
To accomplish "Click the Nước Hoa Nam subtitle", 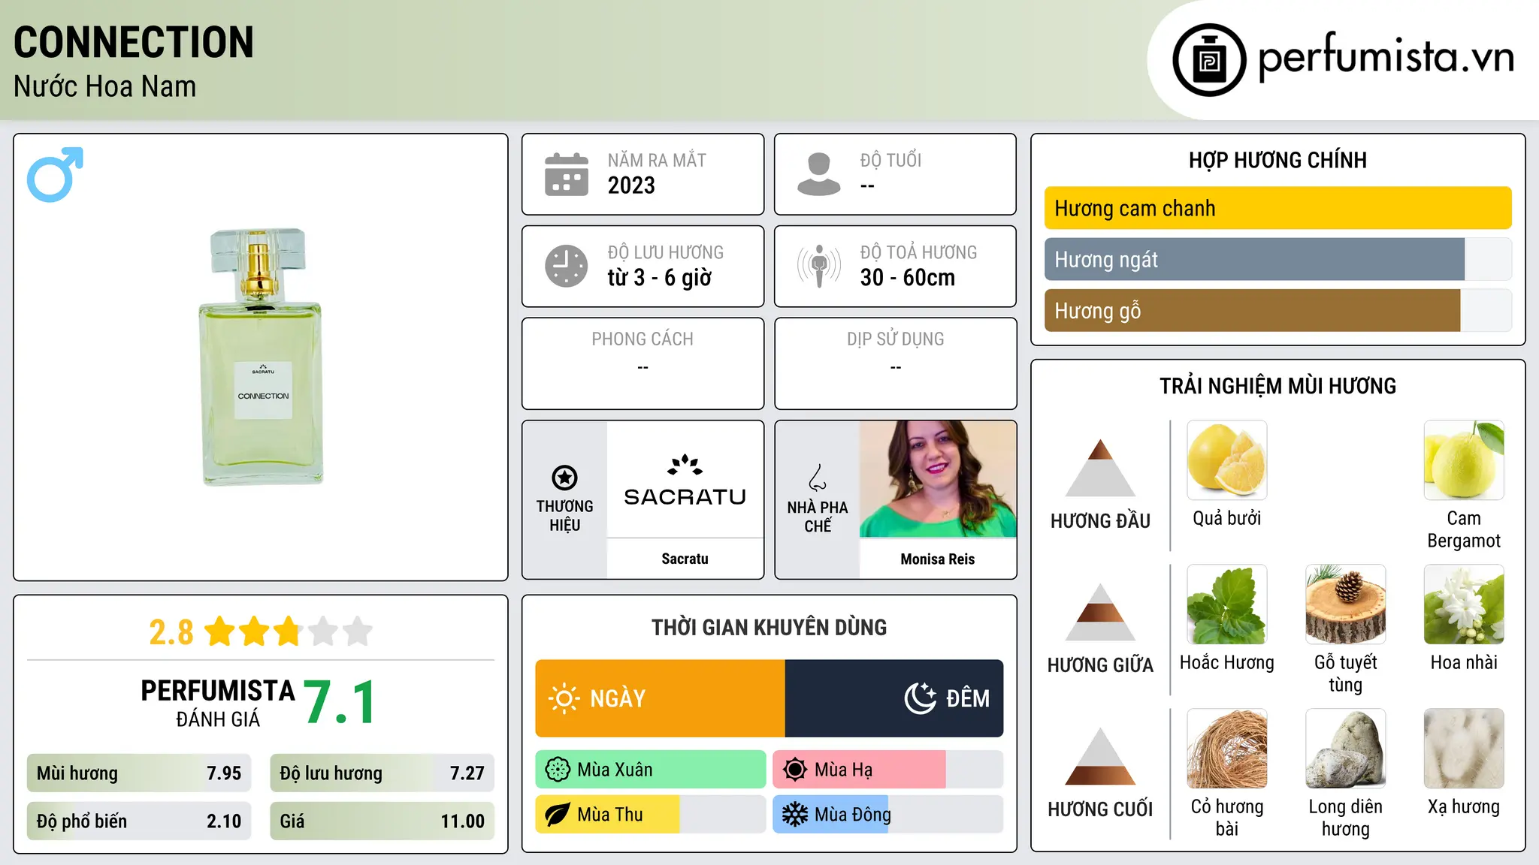I will pos(105,86).
